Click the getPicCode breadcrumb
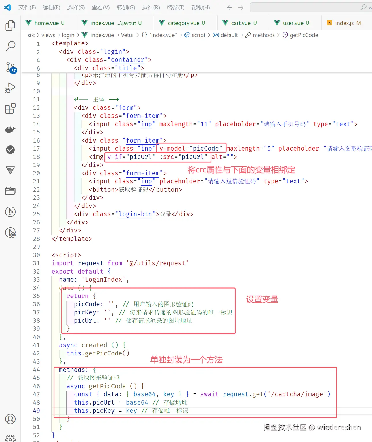The width and height of the screenshot is (372, 442). point(300,35)
